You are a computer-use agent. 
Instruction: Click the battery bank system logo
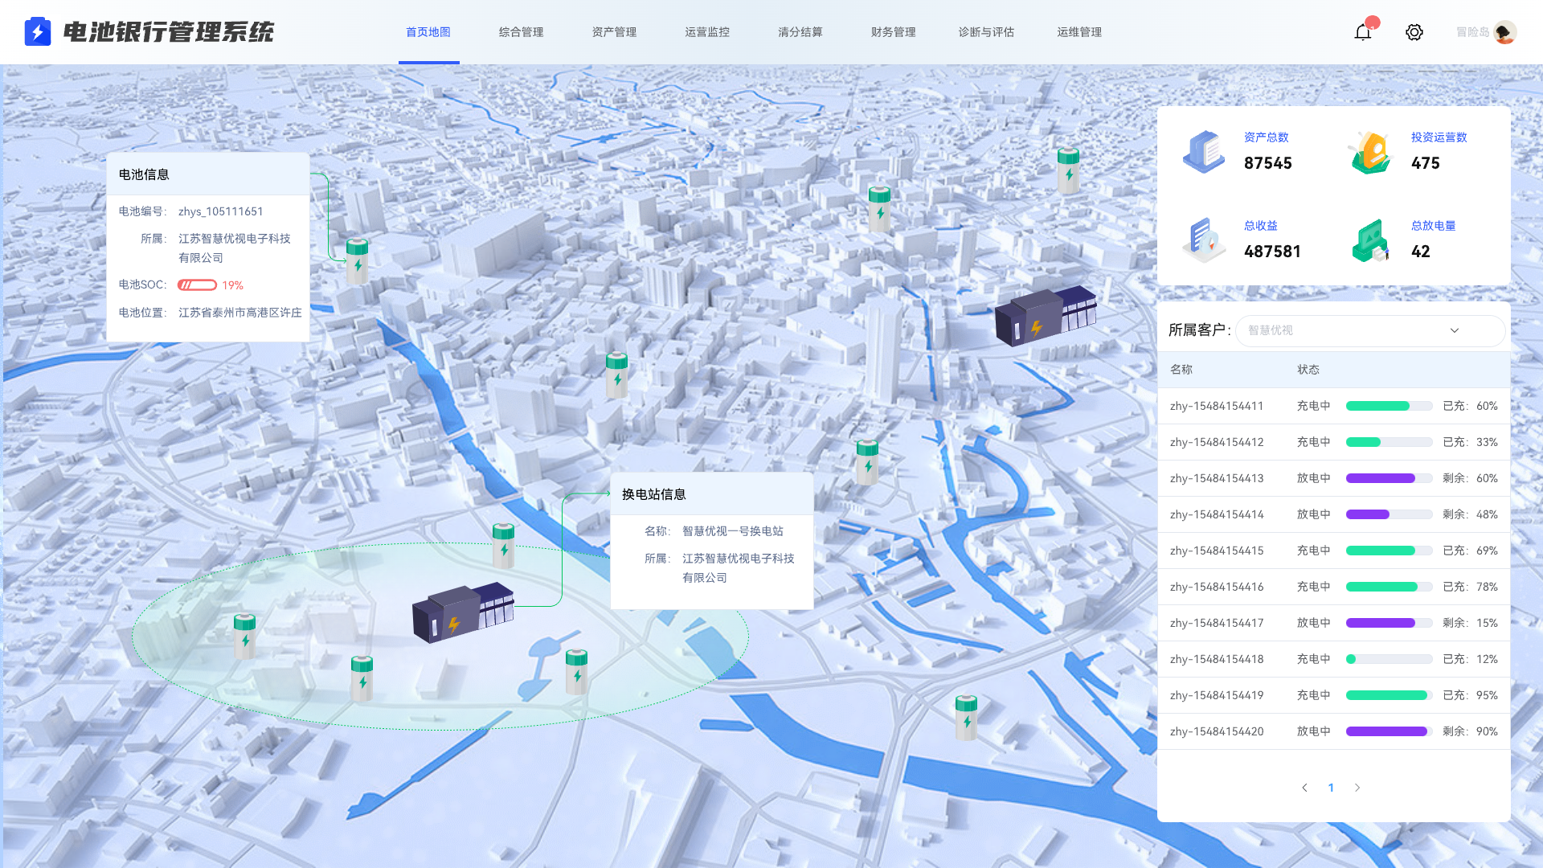[38, 32]
